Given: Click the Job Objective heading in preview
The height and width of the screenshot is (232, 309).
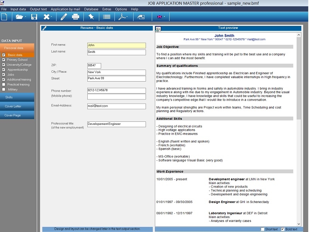Looking at the screenshot, I should click(168, 47).
